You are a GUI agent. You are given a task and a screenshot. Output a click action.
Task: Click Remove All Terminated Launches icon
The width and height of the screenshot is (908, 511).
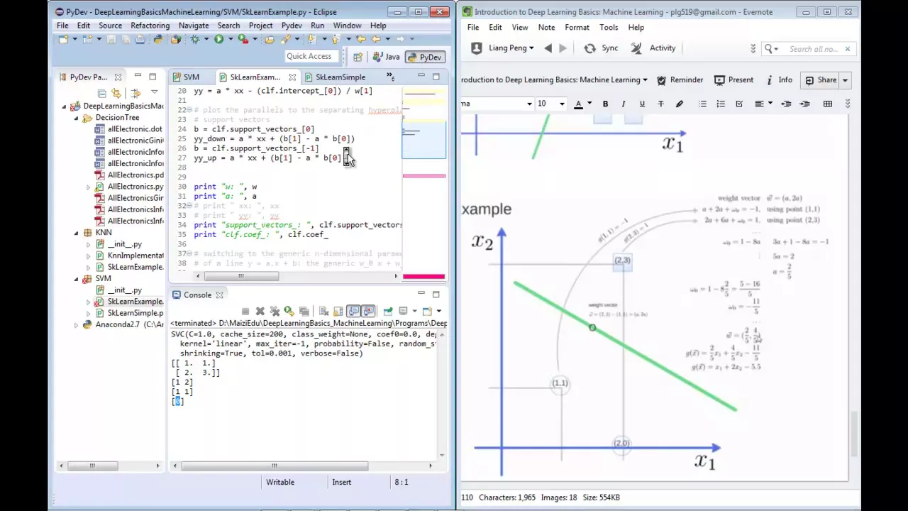[275, 311]
